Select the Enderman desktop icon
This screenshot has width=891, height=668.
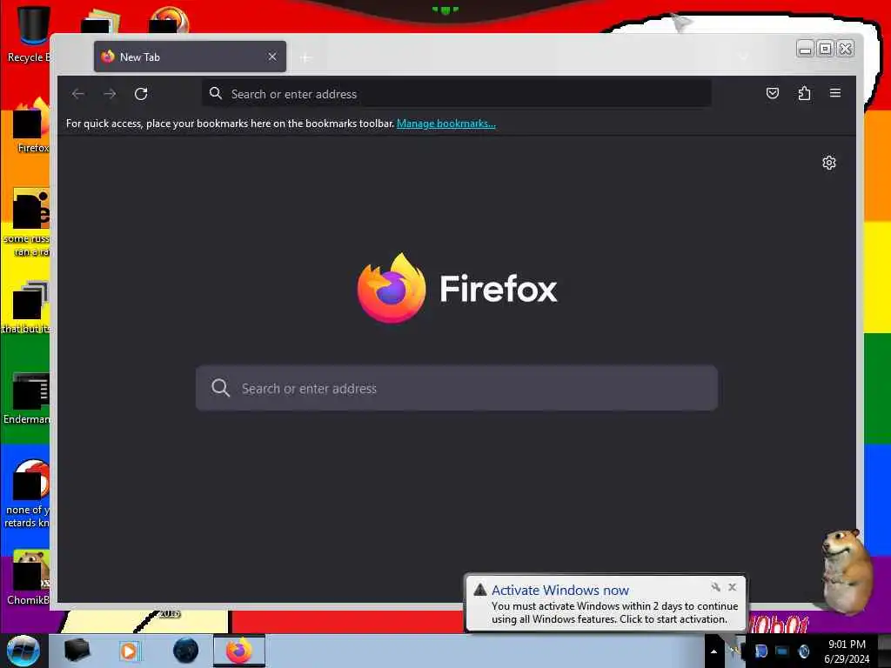[x=27, y=398]
